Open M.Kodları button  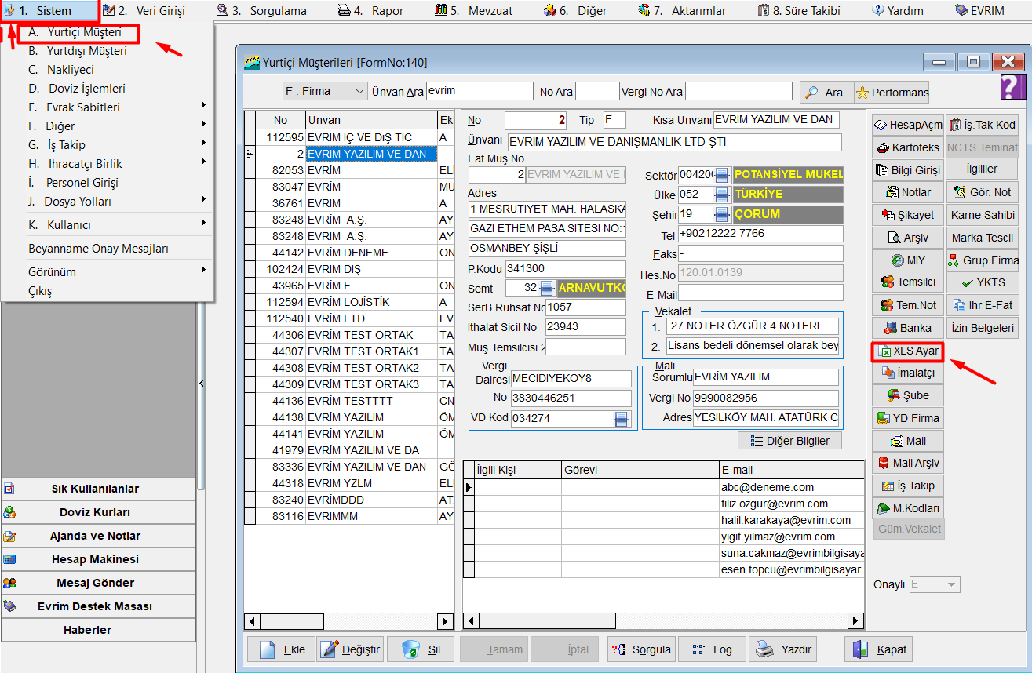(x=907, y=508)
